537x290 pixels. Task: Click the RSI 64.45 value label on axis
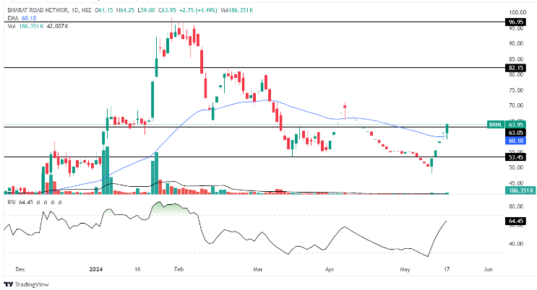coord(516,222)
